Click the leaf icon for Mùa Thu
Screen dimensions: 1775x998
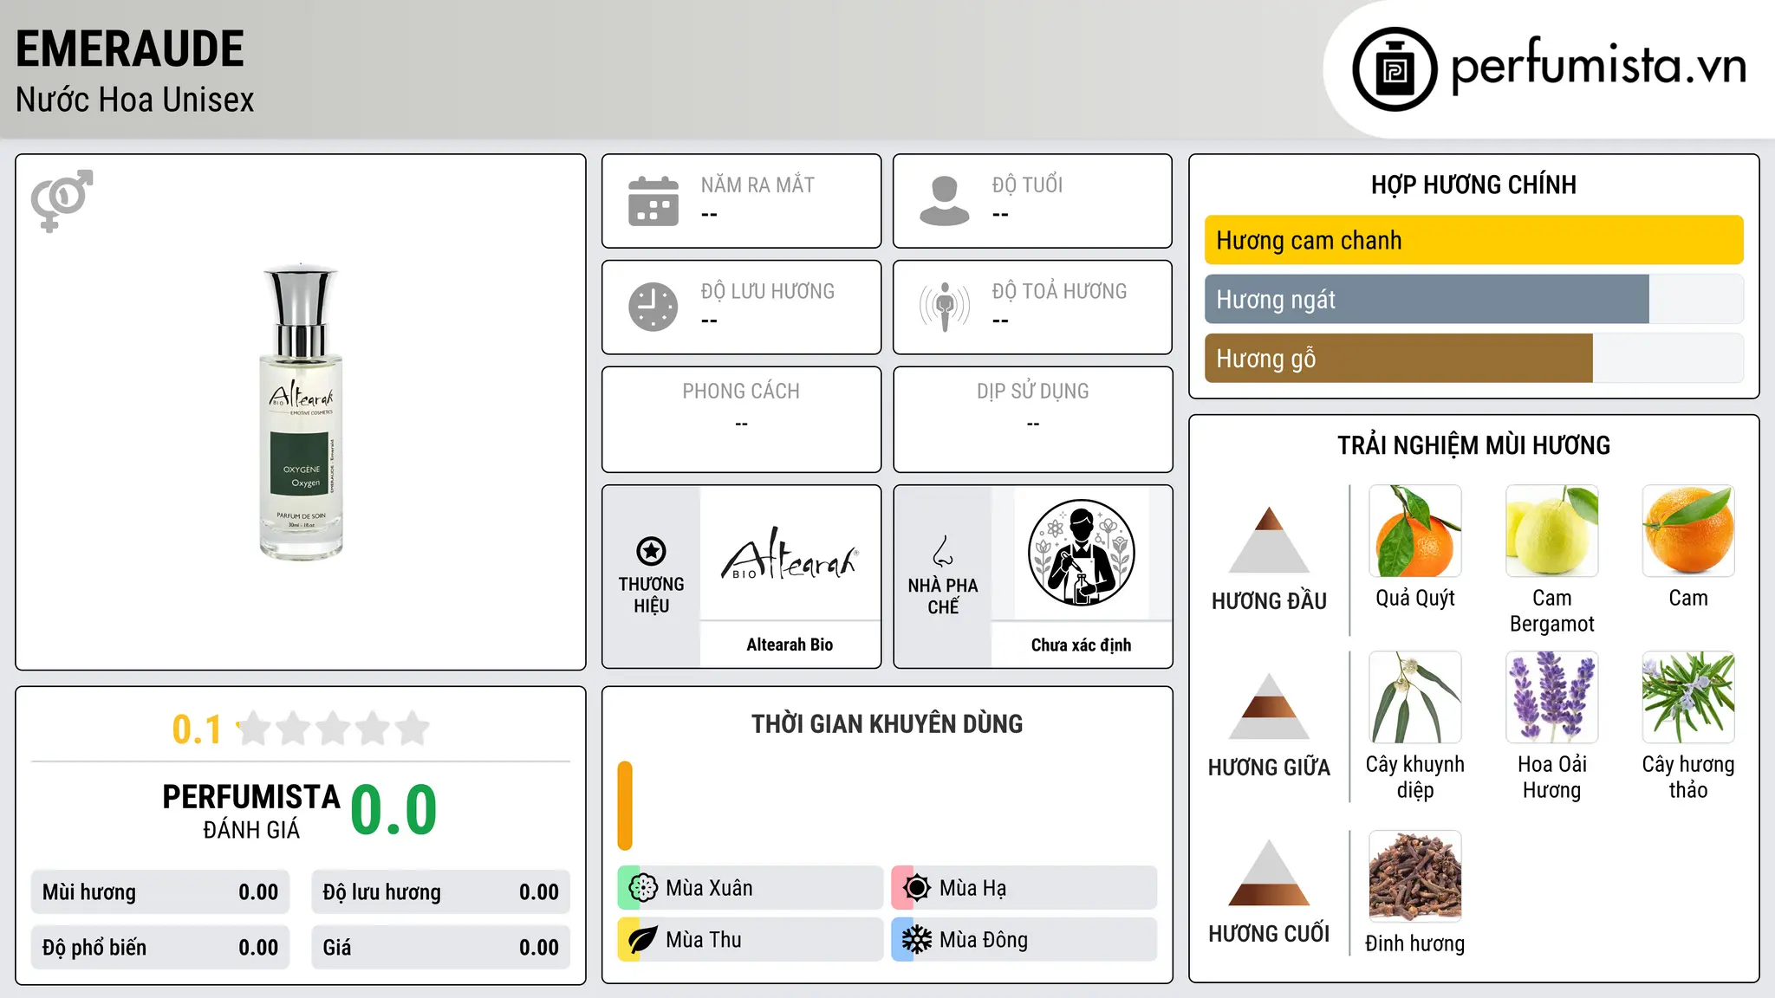[643, 940]
